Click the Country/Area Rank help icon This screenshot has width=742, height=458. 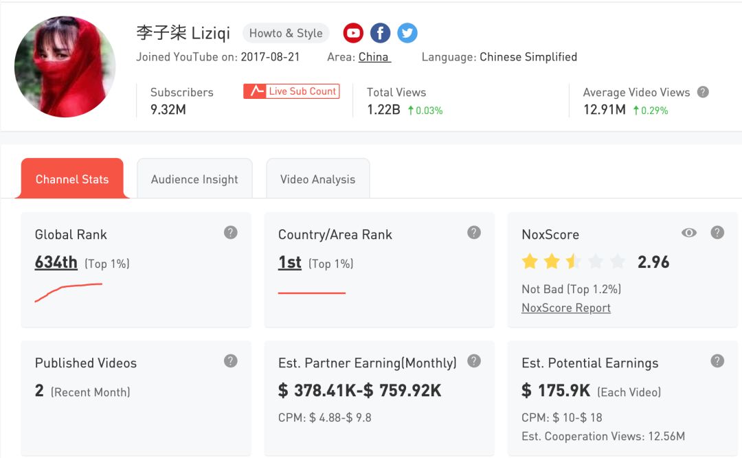[x=474, y=233]
